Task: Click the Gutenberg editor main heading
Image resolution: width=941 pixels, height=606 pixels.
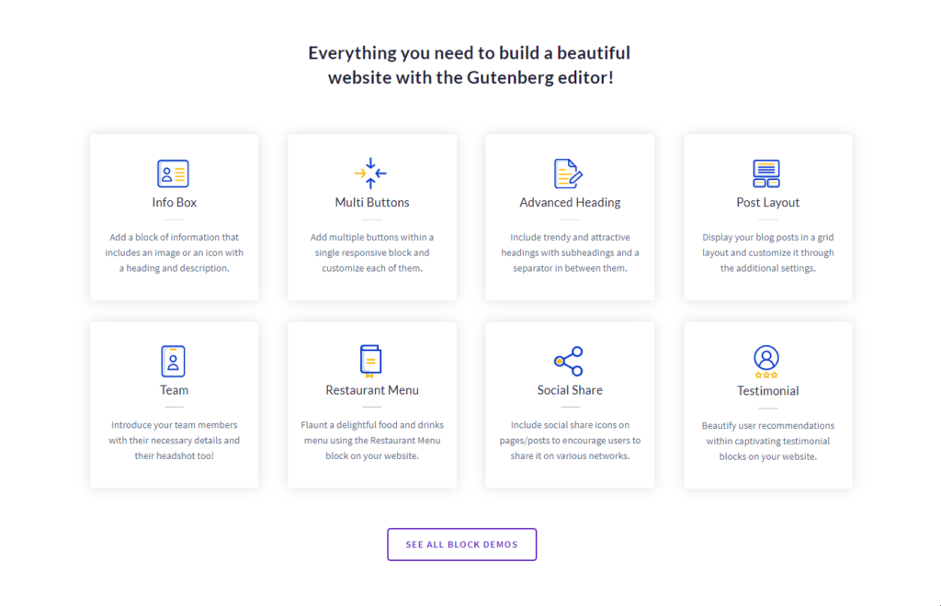Action: coord(470,65)
